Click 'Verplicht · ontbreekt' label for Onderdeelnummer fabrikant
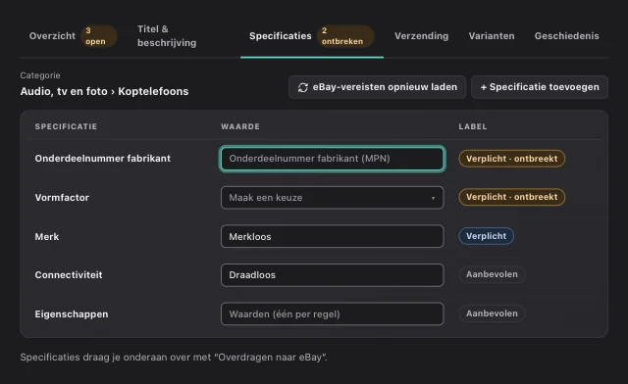This screenshot has height=384, width=628. [511, 159]
